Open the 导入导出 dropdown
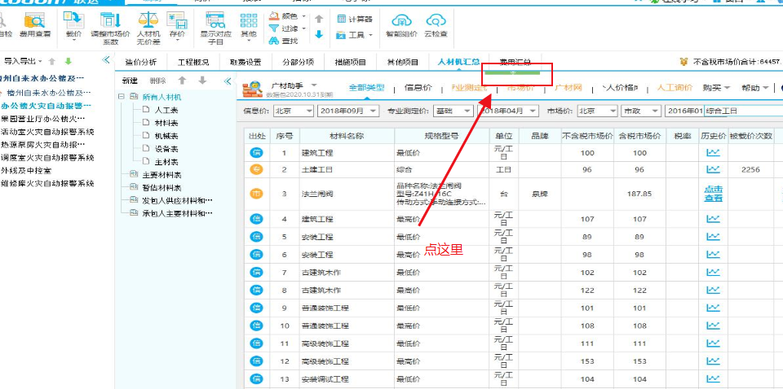The image size is (783, 389). 24,61
